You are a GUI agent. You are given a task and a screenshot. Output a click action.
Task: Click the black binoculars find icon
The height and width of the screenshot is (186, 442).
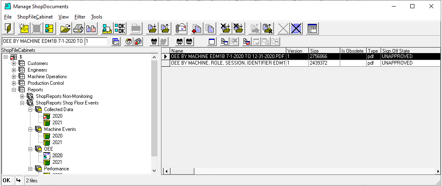click(154, 42)
